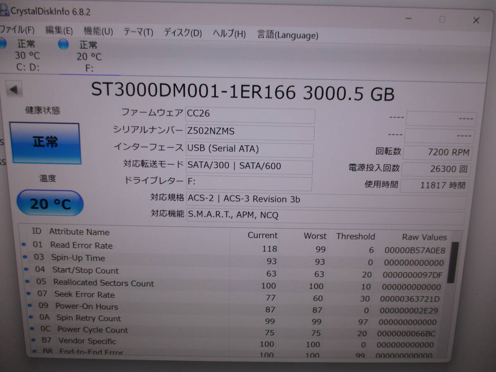Viewport: 496px width, 372px height.
Task: Open the 言語(Language) menu
Action: point(288,35)
